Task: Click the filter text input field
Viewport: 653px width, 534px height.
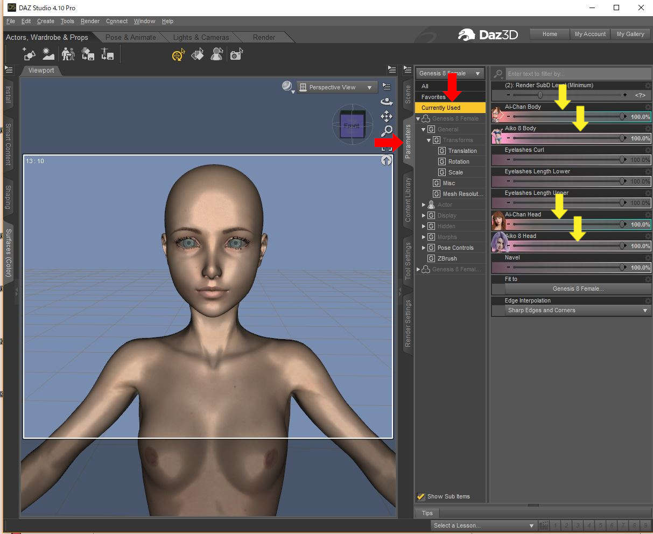Action: point(578,74)
